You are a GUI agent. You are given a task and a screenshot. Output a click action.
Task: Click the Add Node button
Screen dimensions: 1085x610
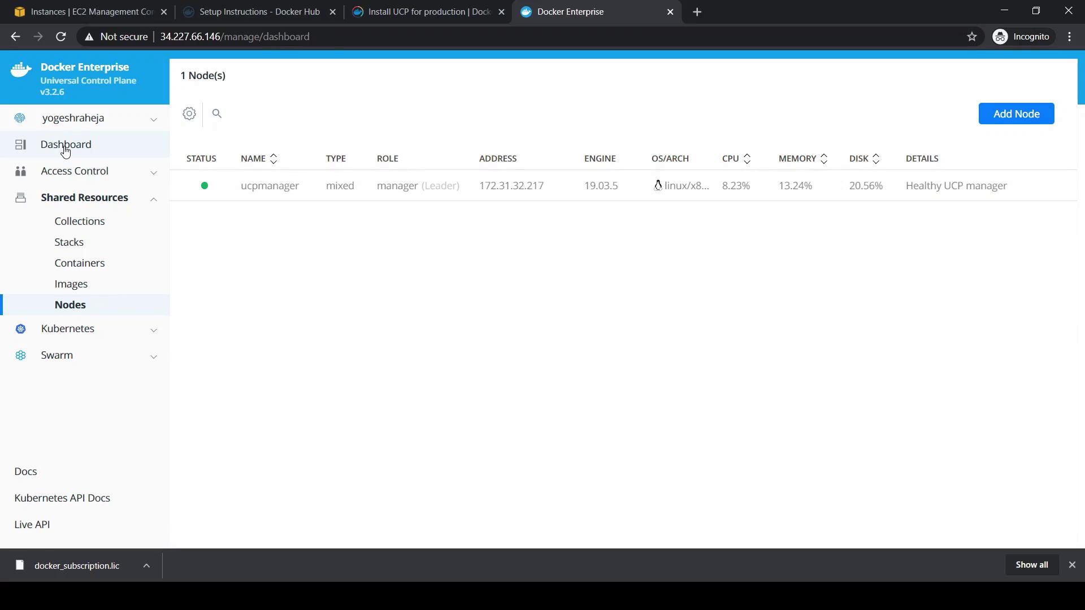tap(1016, 114)
